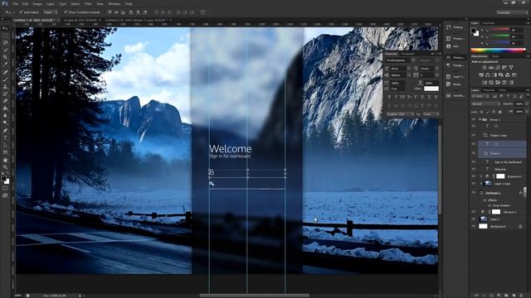Select the Hand tool
This screenshot has width=531, height=298.
(x=5, y=160)
